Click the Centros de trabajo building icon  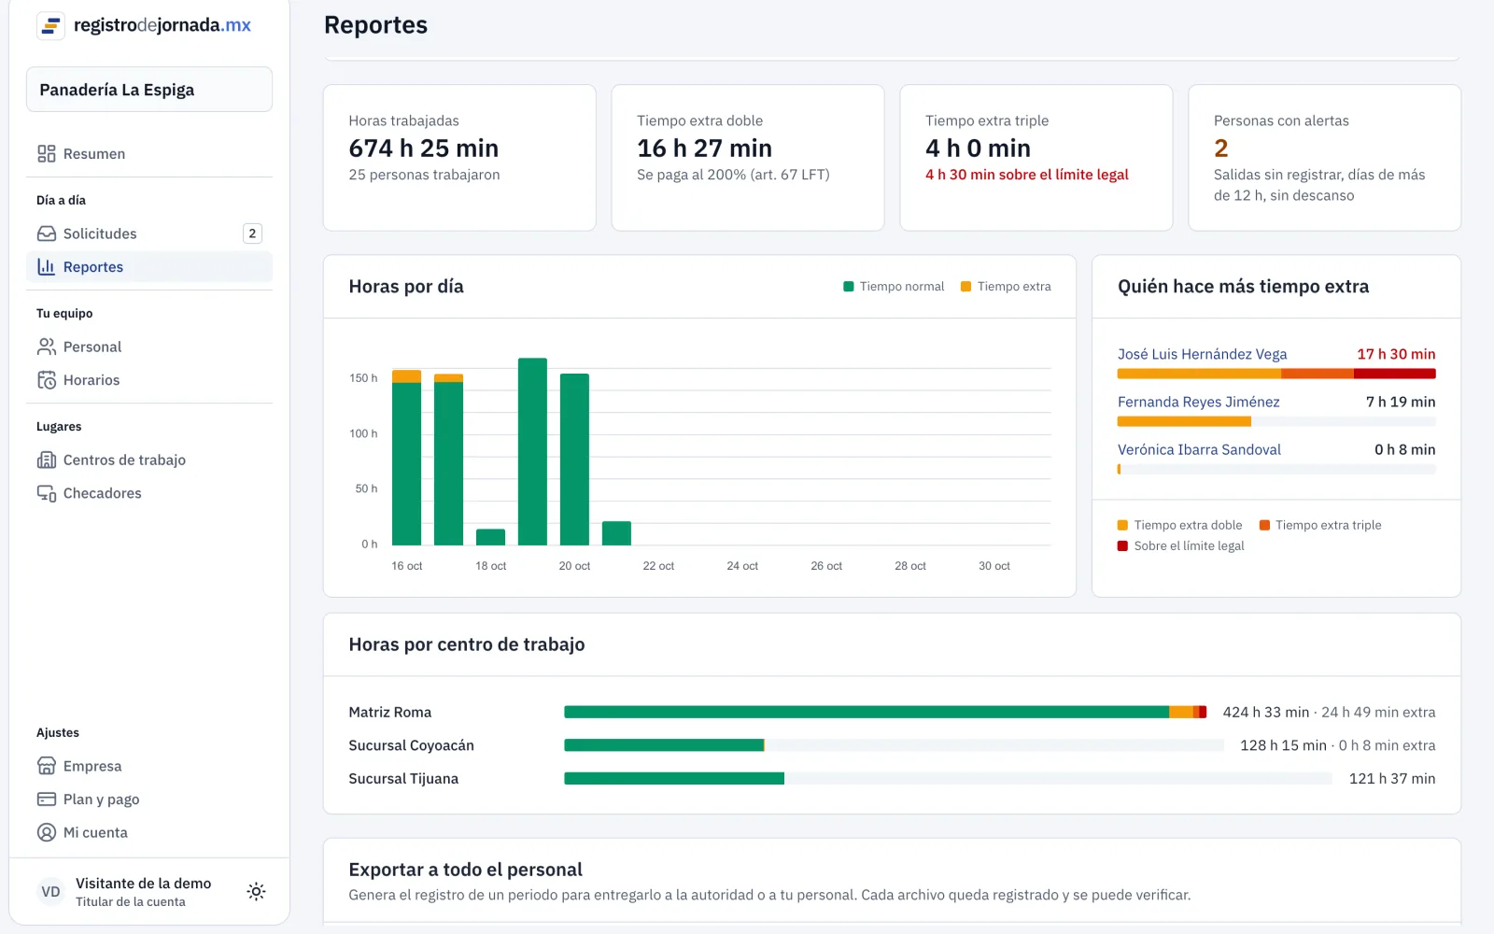pyautogui.click(x=47, y=460)
